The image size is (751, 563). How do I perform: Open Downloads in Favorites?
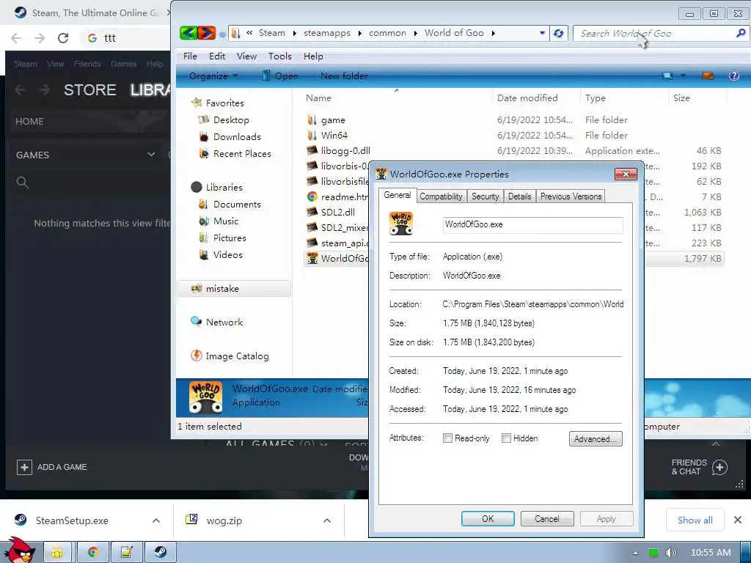click(237, 136)
